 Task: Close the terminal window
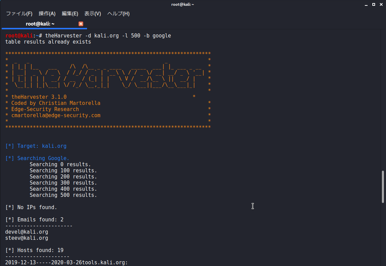(381, 4)
